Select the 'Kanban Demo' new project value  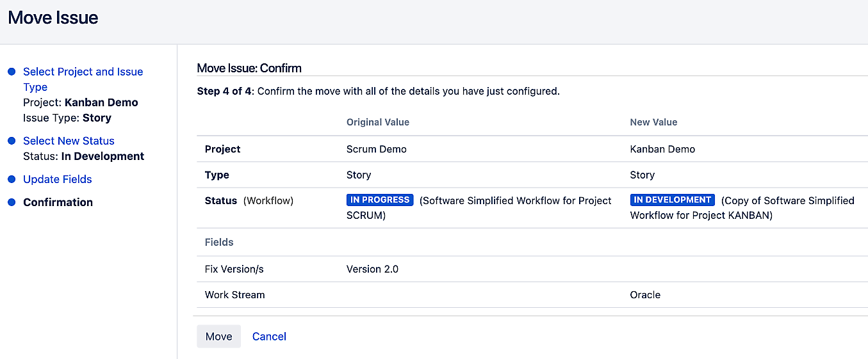tap(662, 149)
